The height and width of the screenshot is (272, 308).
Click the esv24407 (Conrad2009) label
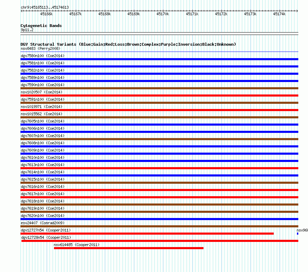(43, 223)
